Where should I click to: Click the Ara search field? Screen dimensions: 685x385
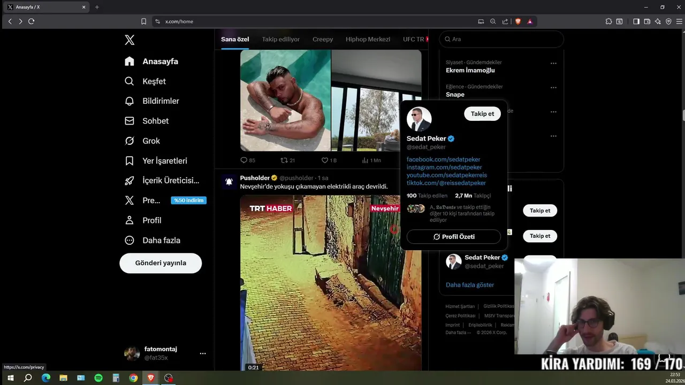pos(501,39)
